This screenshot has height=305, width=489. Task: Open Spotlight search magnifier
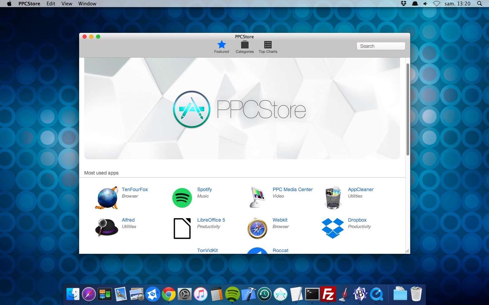(479, 4)
